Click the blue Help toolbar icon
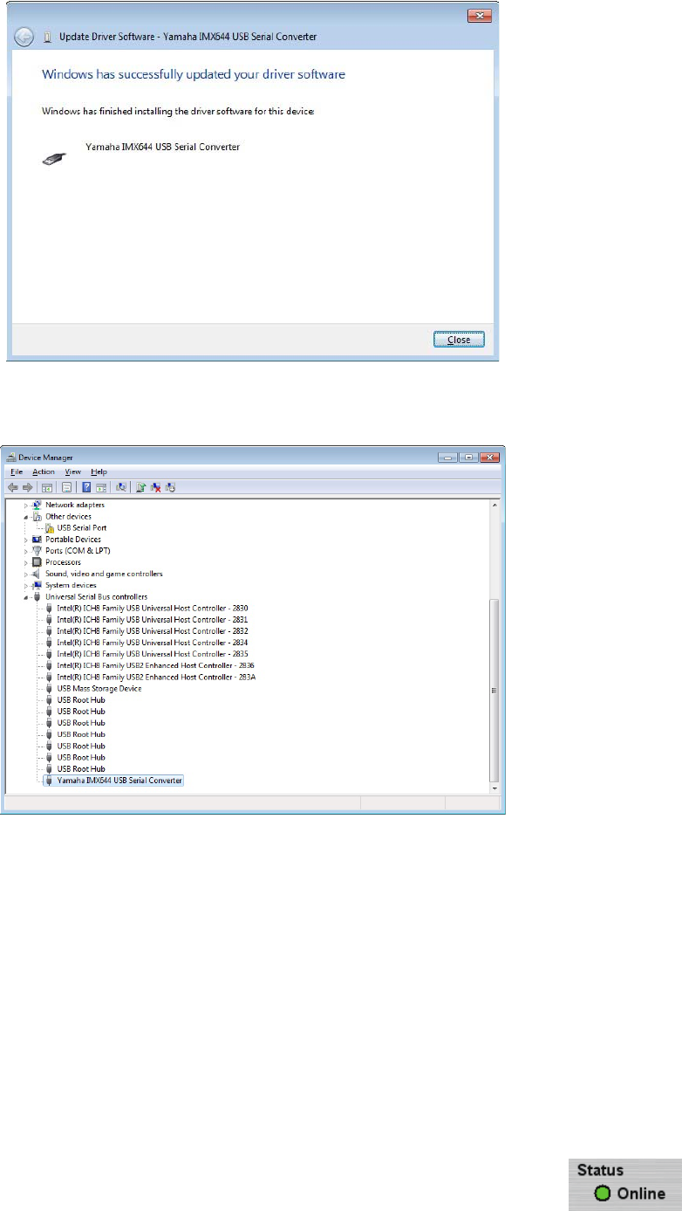The image size is (682, 1211). pyautogui.click(x=86, y=487)
